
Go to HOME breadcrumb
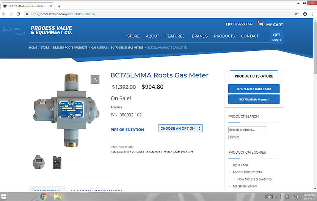coord(33,47)
